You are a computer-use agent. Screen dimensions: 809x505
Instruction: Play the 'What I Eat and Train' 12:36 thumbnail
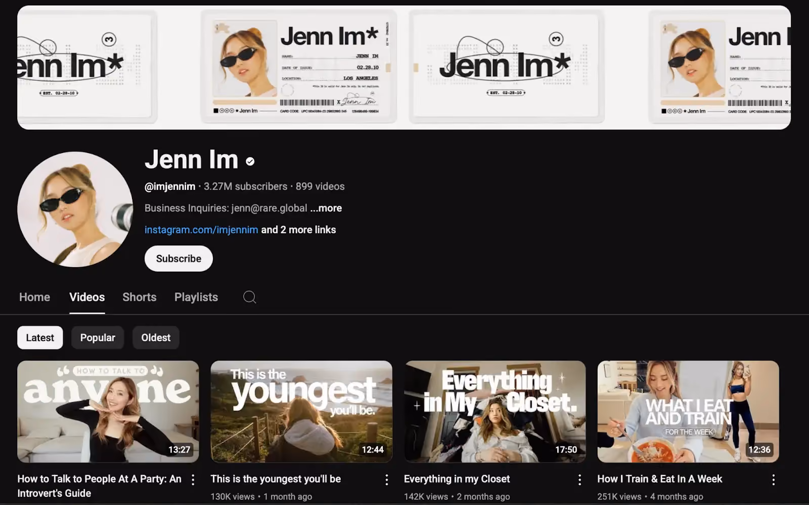pyautogui.click(x=688, y=412)
